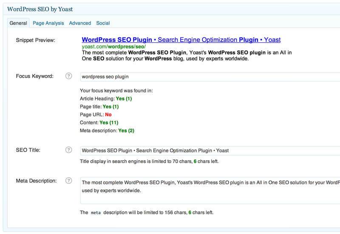Viewport: 340px width, 234px height.
Task: Click the Meta Description field label
Action: pyautogui.click(x=36, y=181)
